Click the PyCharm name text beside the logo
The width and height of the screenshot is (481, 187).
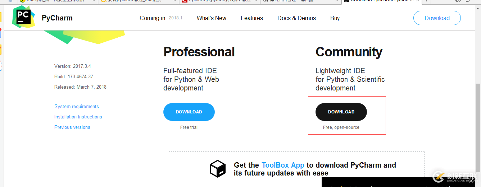[57, 18]
